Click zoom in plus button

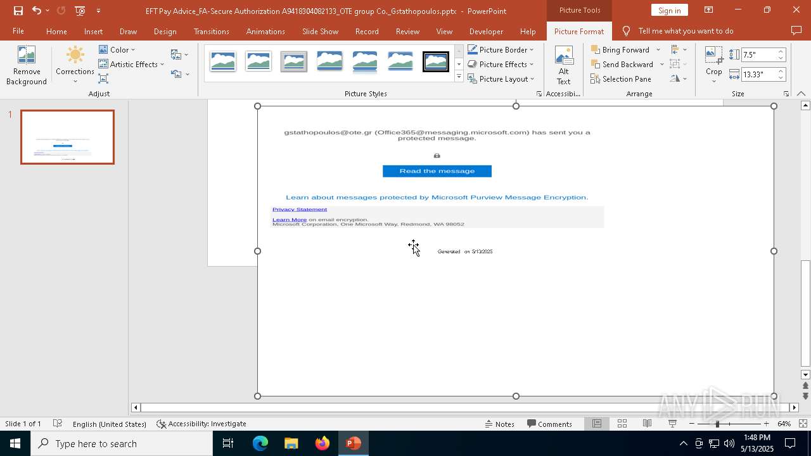[766, 424]
